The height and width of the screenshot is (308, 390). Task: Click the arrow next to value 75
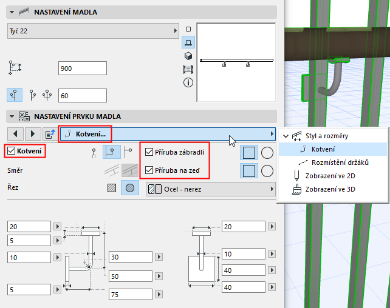(159, 295)
